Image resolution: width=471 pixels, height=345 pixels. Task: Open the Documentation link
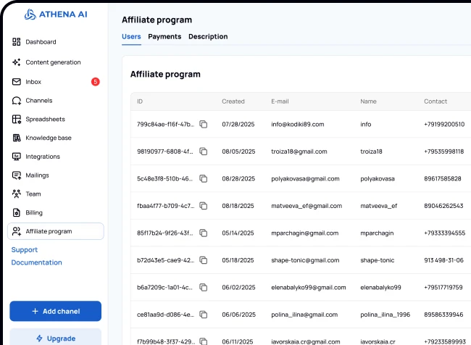pyautogui.click(x=36, y=262)
